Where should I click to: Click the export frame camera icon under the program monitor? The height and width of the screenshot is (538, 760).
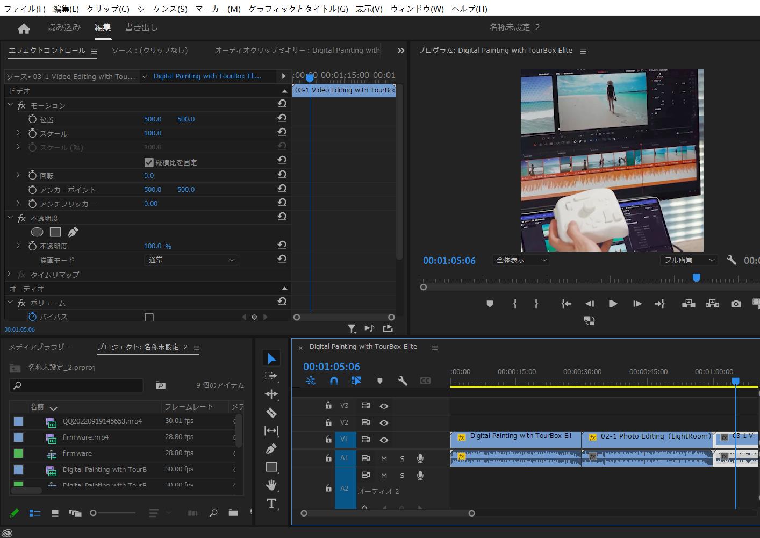click(736, 304)
